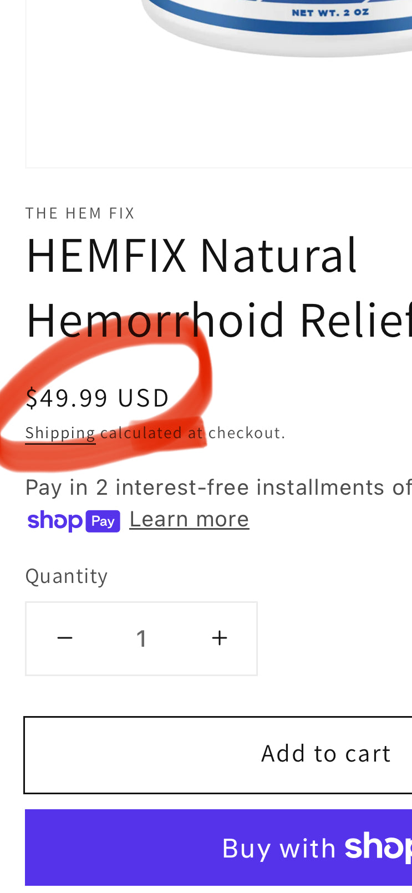Open Learn more about installments
The height and width of the screenshot is (893, 412).
(x=189, y=520)
